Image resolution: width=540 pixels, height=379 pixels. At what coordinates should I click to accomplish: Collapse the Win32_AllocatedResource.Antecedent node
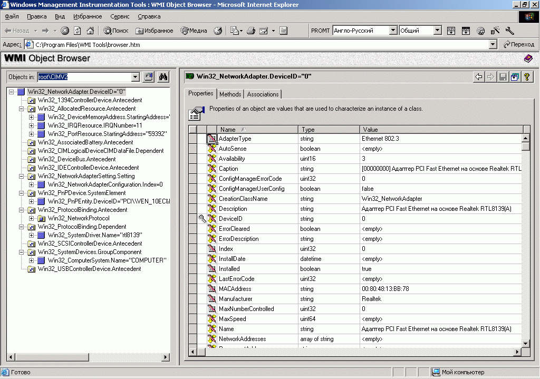tap(21, 109)
